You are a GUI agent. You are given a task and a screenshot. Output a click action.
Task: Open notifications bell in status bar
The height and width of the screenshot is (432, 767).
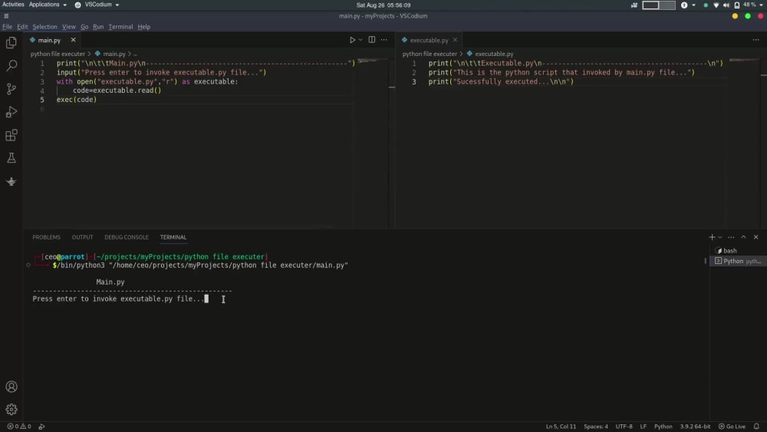click(x=756, y=426)
